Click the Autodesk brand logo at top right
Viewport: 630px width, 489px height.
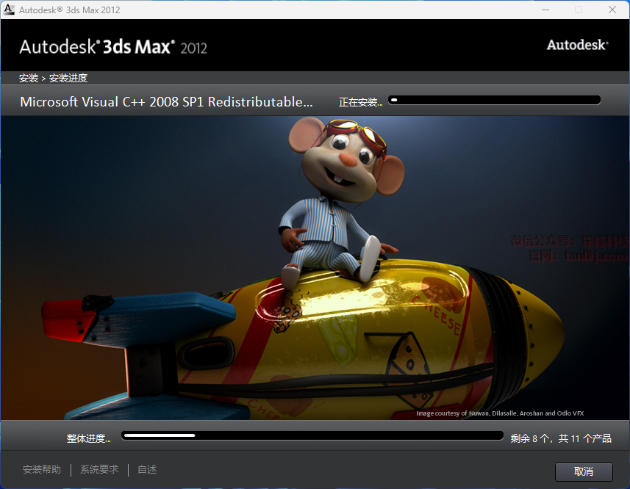[577, 45]
